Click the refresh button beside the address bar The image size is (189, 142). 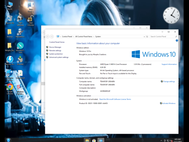coord(147,37)
